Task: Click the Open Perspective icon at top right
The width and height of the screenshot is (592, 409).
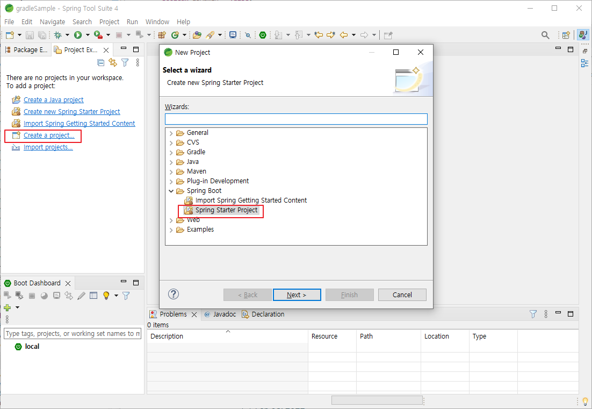Action: pyautogui.click(x=566, y=35)
